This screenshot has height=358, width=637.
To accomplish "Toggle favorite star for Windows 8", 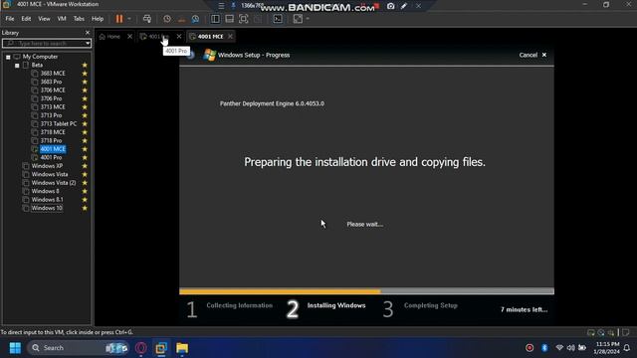I will coord(85,191).
